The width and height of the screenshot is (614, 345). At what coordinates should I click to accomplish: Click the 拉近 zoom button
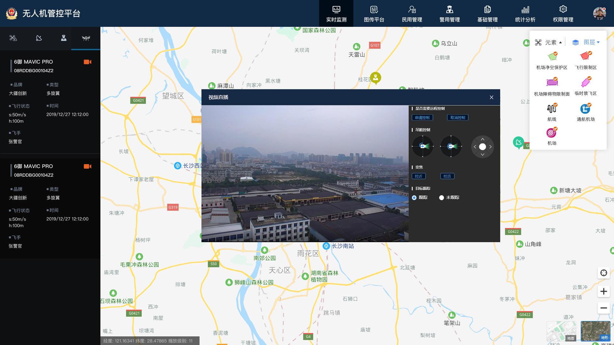click(418, 176)
